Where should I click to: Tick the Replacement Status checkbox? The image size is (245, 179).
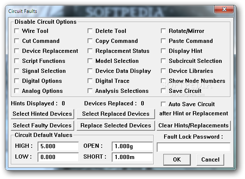coord(90,51)
